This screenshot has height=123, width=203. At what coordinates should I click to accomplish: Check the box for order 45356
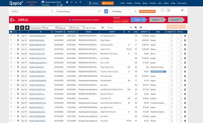(x=11, y=98)
